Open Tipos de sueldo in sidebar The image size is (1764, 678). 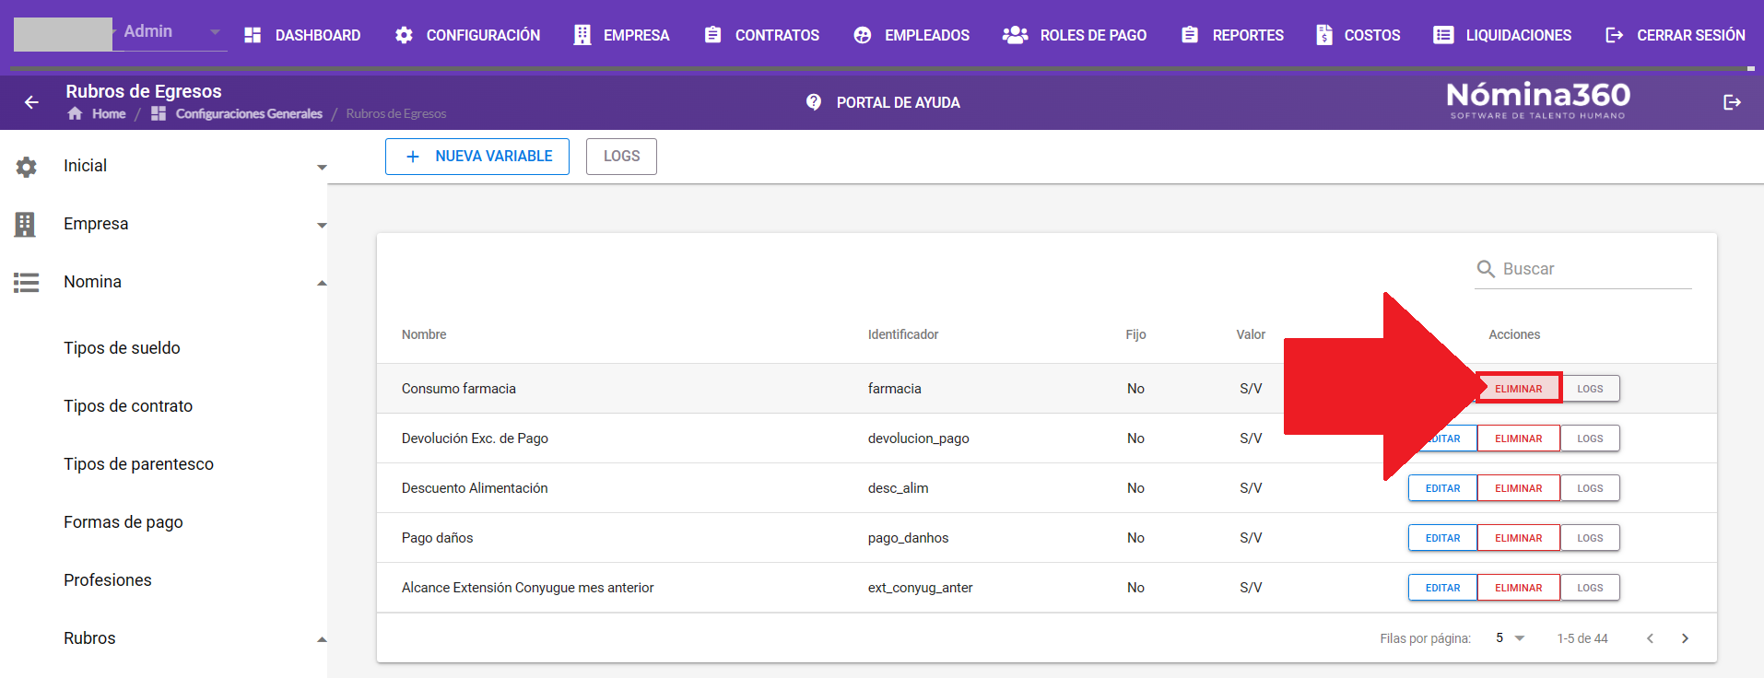[122, 348]
